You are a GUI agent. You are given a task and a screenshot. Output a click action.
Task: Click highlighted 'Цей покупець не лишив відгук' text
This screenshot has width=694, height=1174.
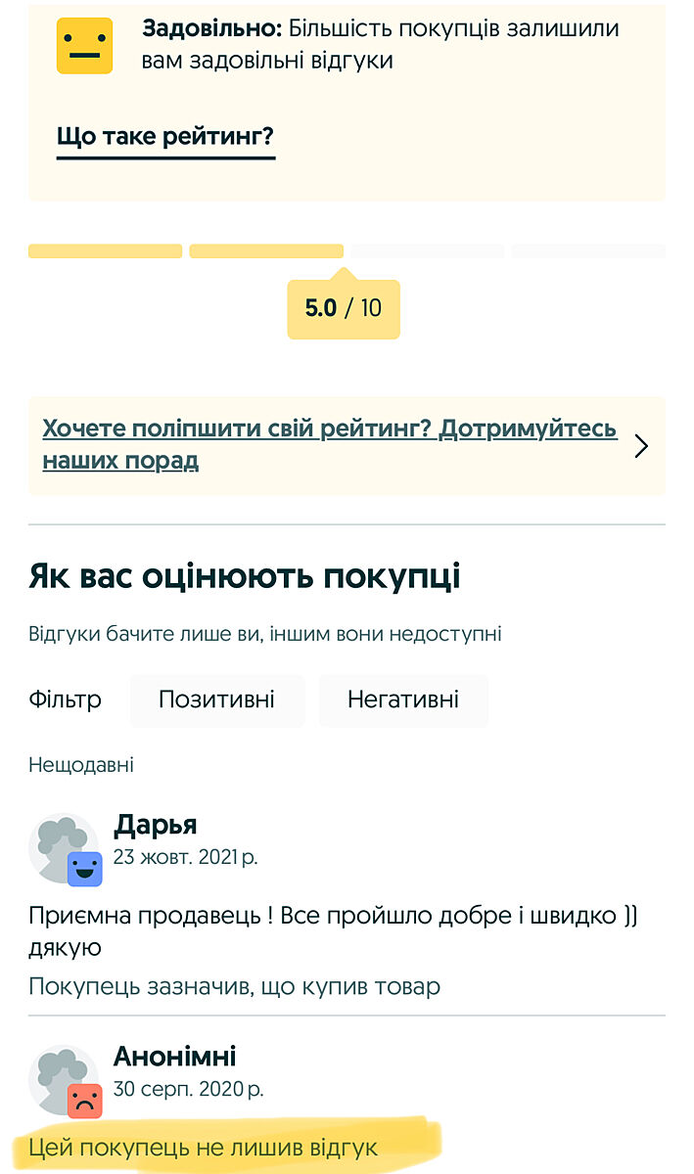204,1148
